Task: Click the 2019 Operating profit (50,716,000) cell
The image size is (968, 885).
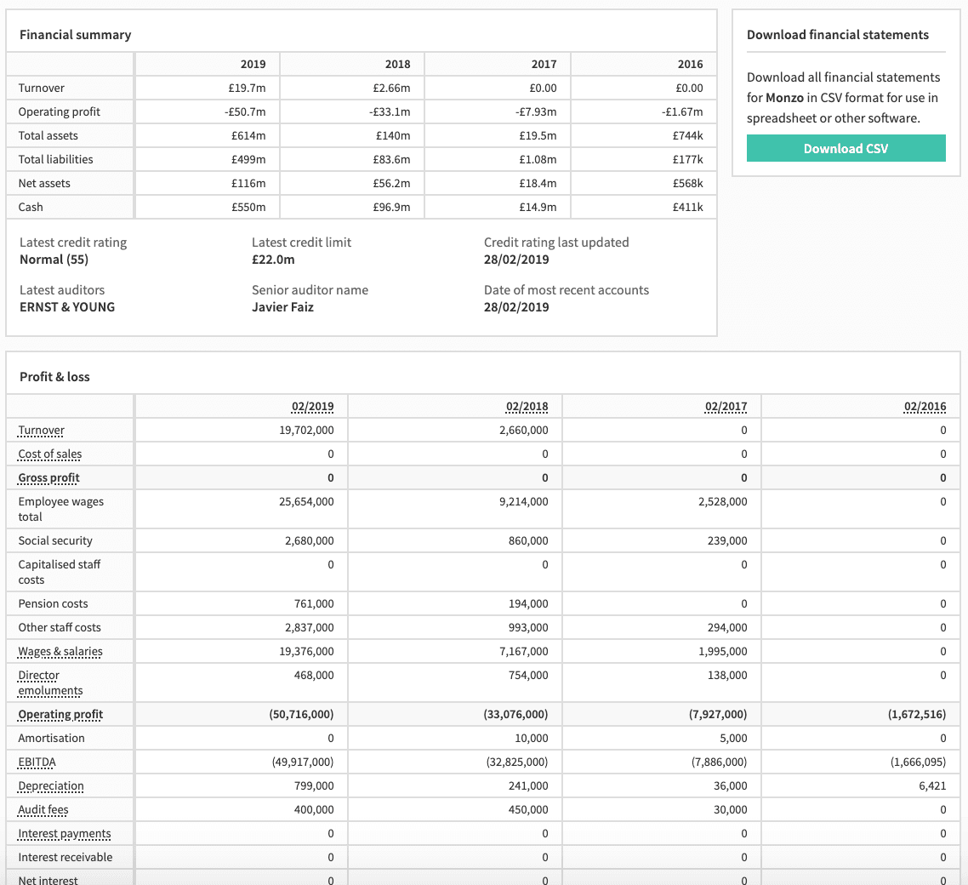Action: pos(301,715)
